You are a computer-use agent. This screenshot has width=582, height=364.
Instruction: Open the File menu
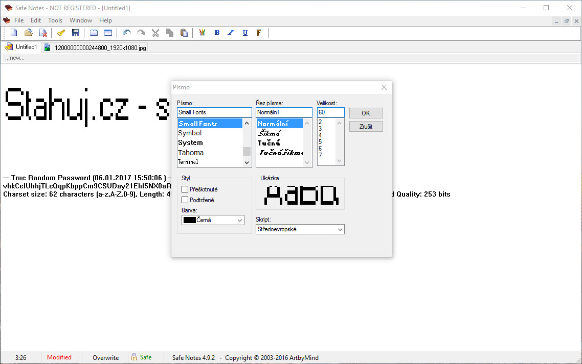(19, 20)
